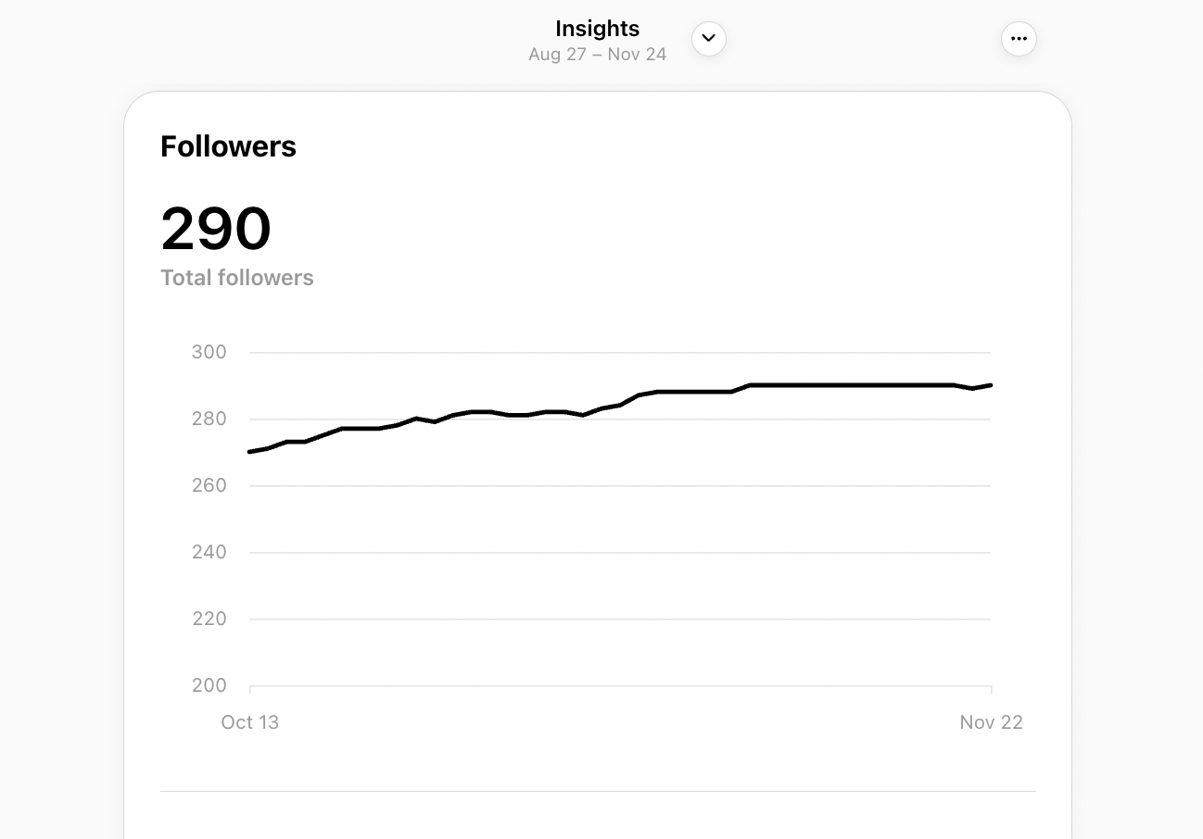Image resolution: width=1203 pixels, height=839 pixels.
Task: Click the Oct 13 x-axis date label
Action: 249,722
